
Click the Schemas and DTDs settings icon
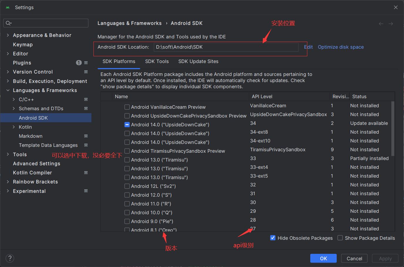click(x=86, y=108)
